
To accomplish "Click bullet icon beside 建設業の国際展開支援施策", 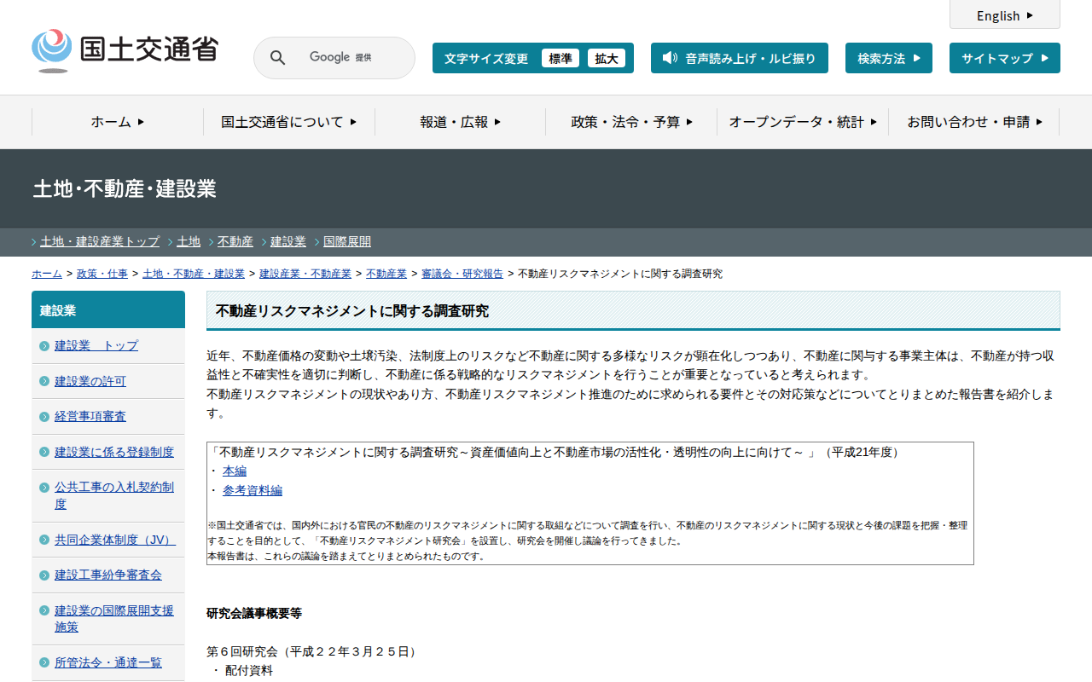I will coord(44,610).
